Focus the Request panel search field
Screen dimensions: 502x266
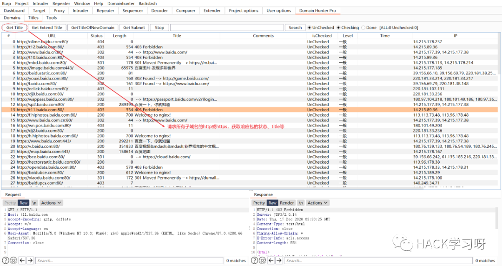pyautogui.click(x=129, y=260)
